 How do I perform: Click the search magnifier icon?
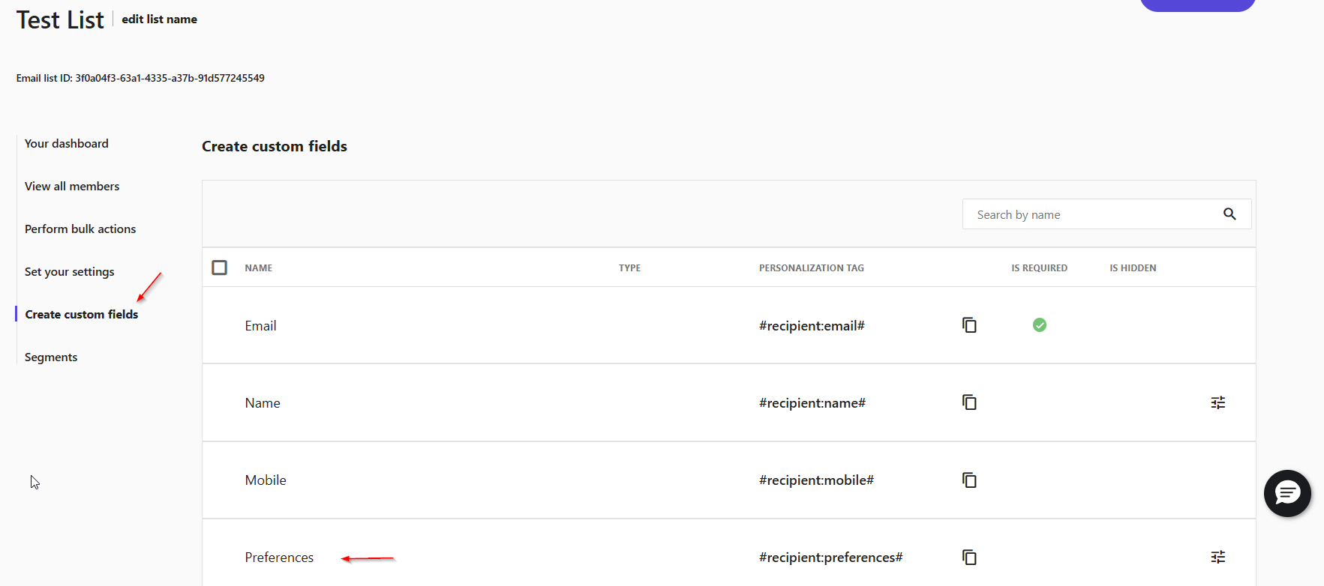[x=1229, y=214]
